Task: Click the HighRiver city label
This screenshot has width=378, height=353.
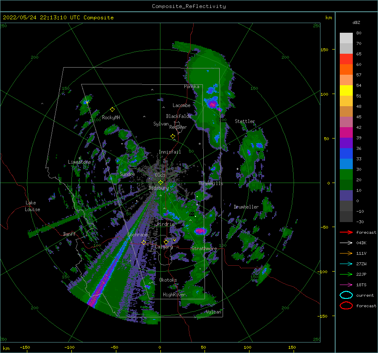Action: pyautogui.click(x=174, y=295)
